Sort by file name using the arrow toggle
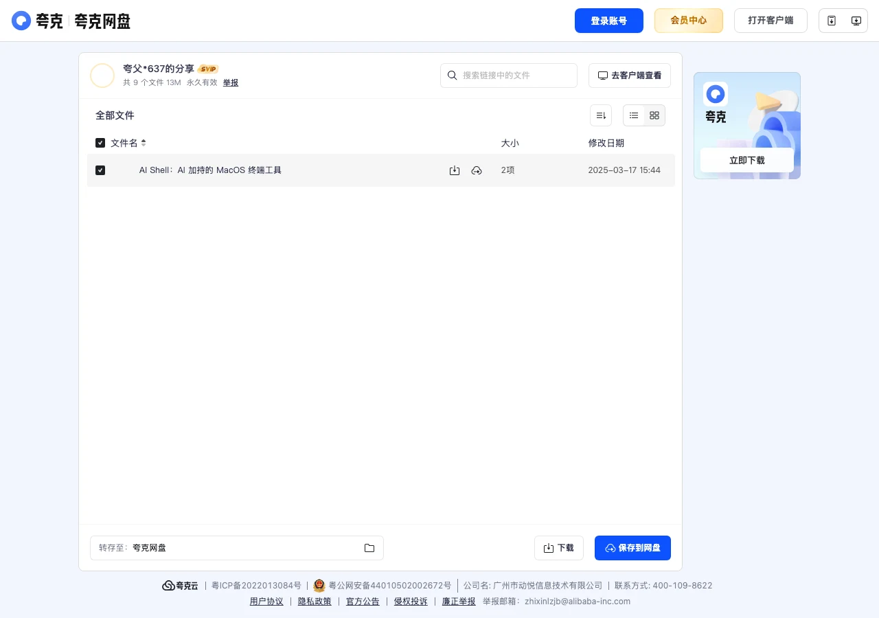Image resolution: width=879 pixels, height=618 pixels. (x=144, y=143)
